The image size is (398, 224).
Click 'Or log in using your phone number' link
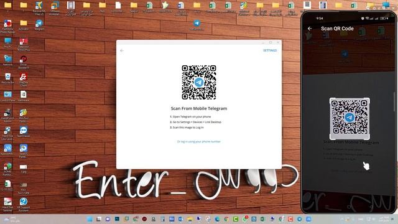(199, 141)
